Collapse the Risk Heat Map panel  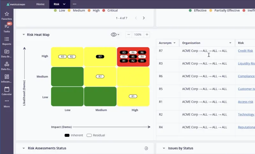click(24, 35)
